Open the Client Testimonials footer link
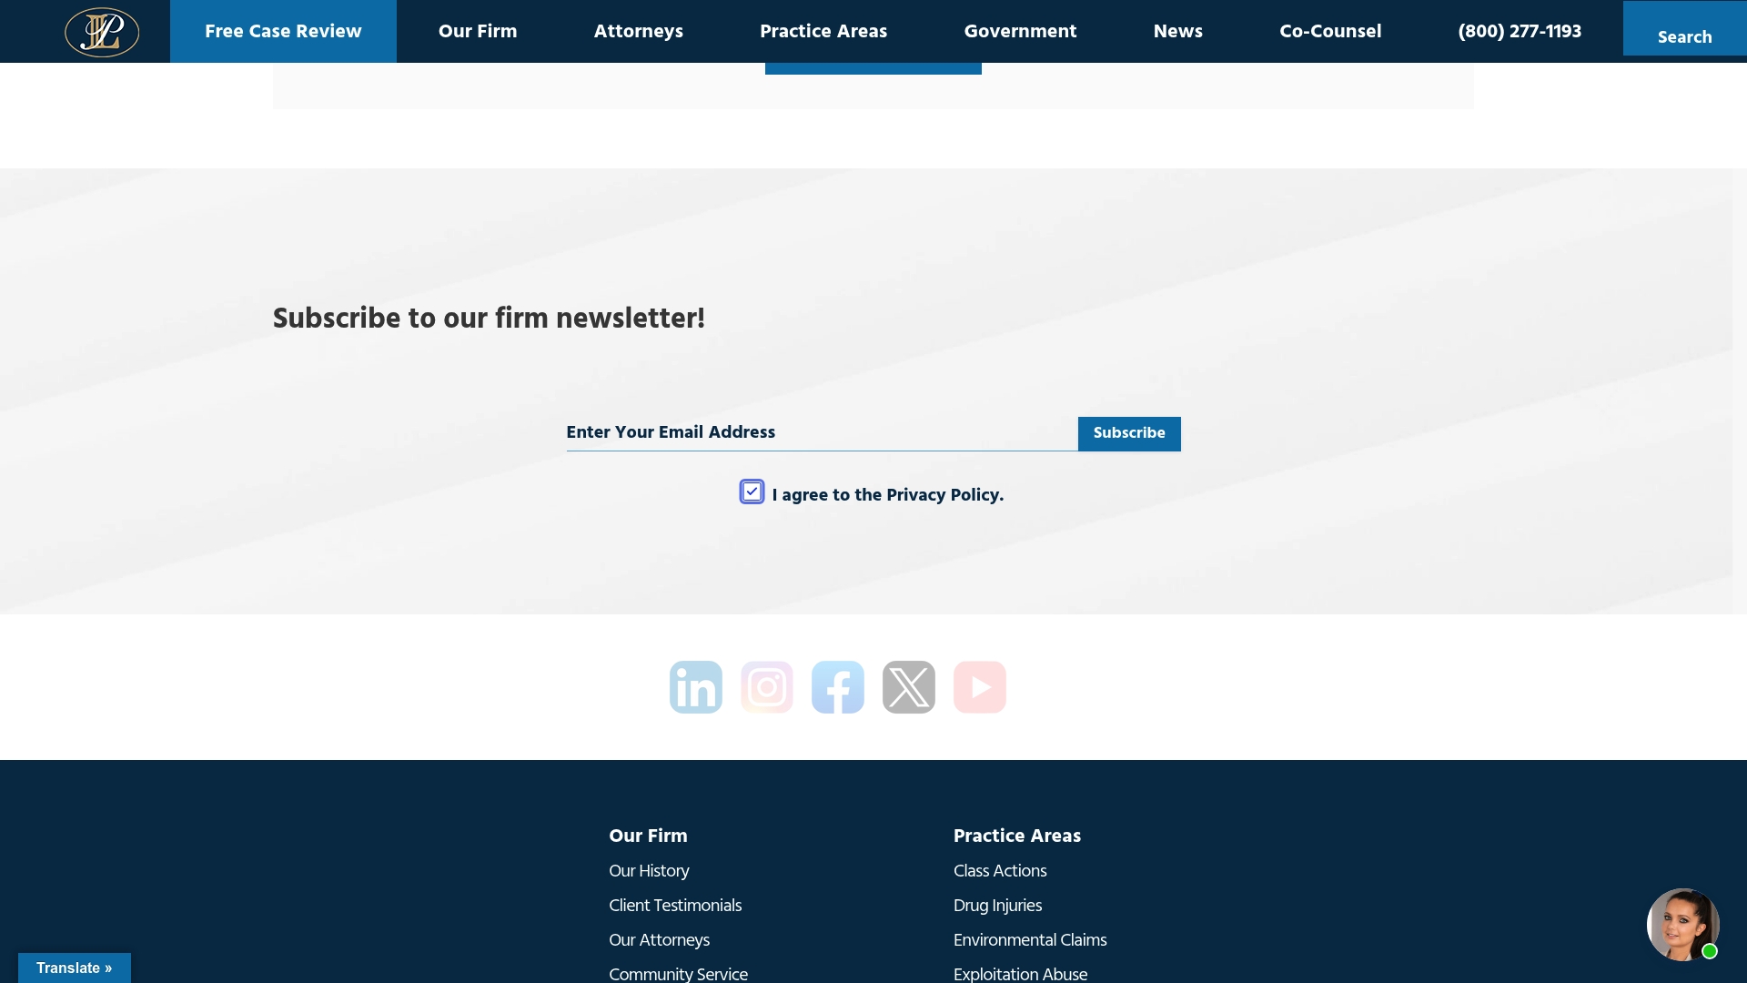The height and width of the screenshot is (983, 1747). (x=675, y=906)
